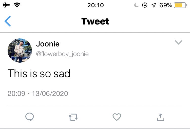Tap the location services arrow icon

coord(154,5)
